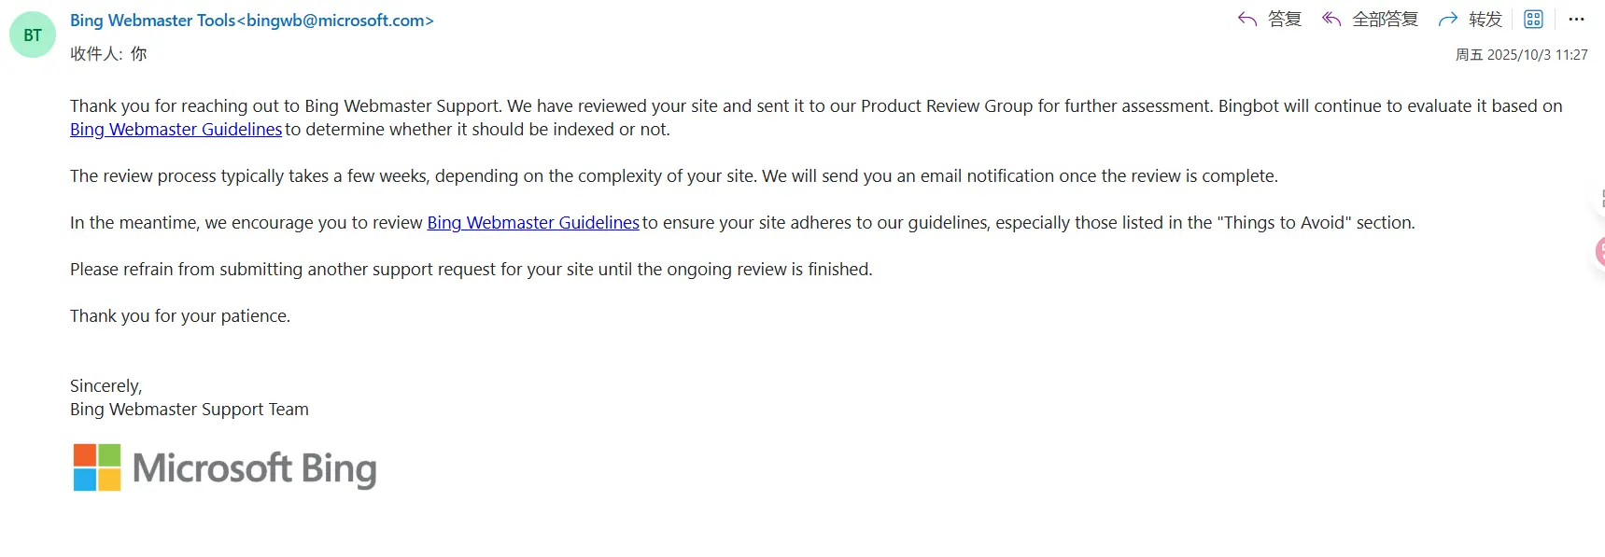Click sender name Bing Webmaster Tools
This screenshot has width=1605, height=557.
[x=153, y=20]
